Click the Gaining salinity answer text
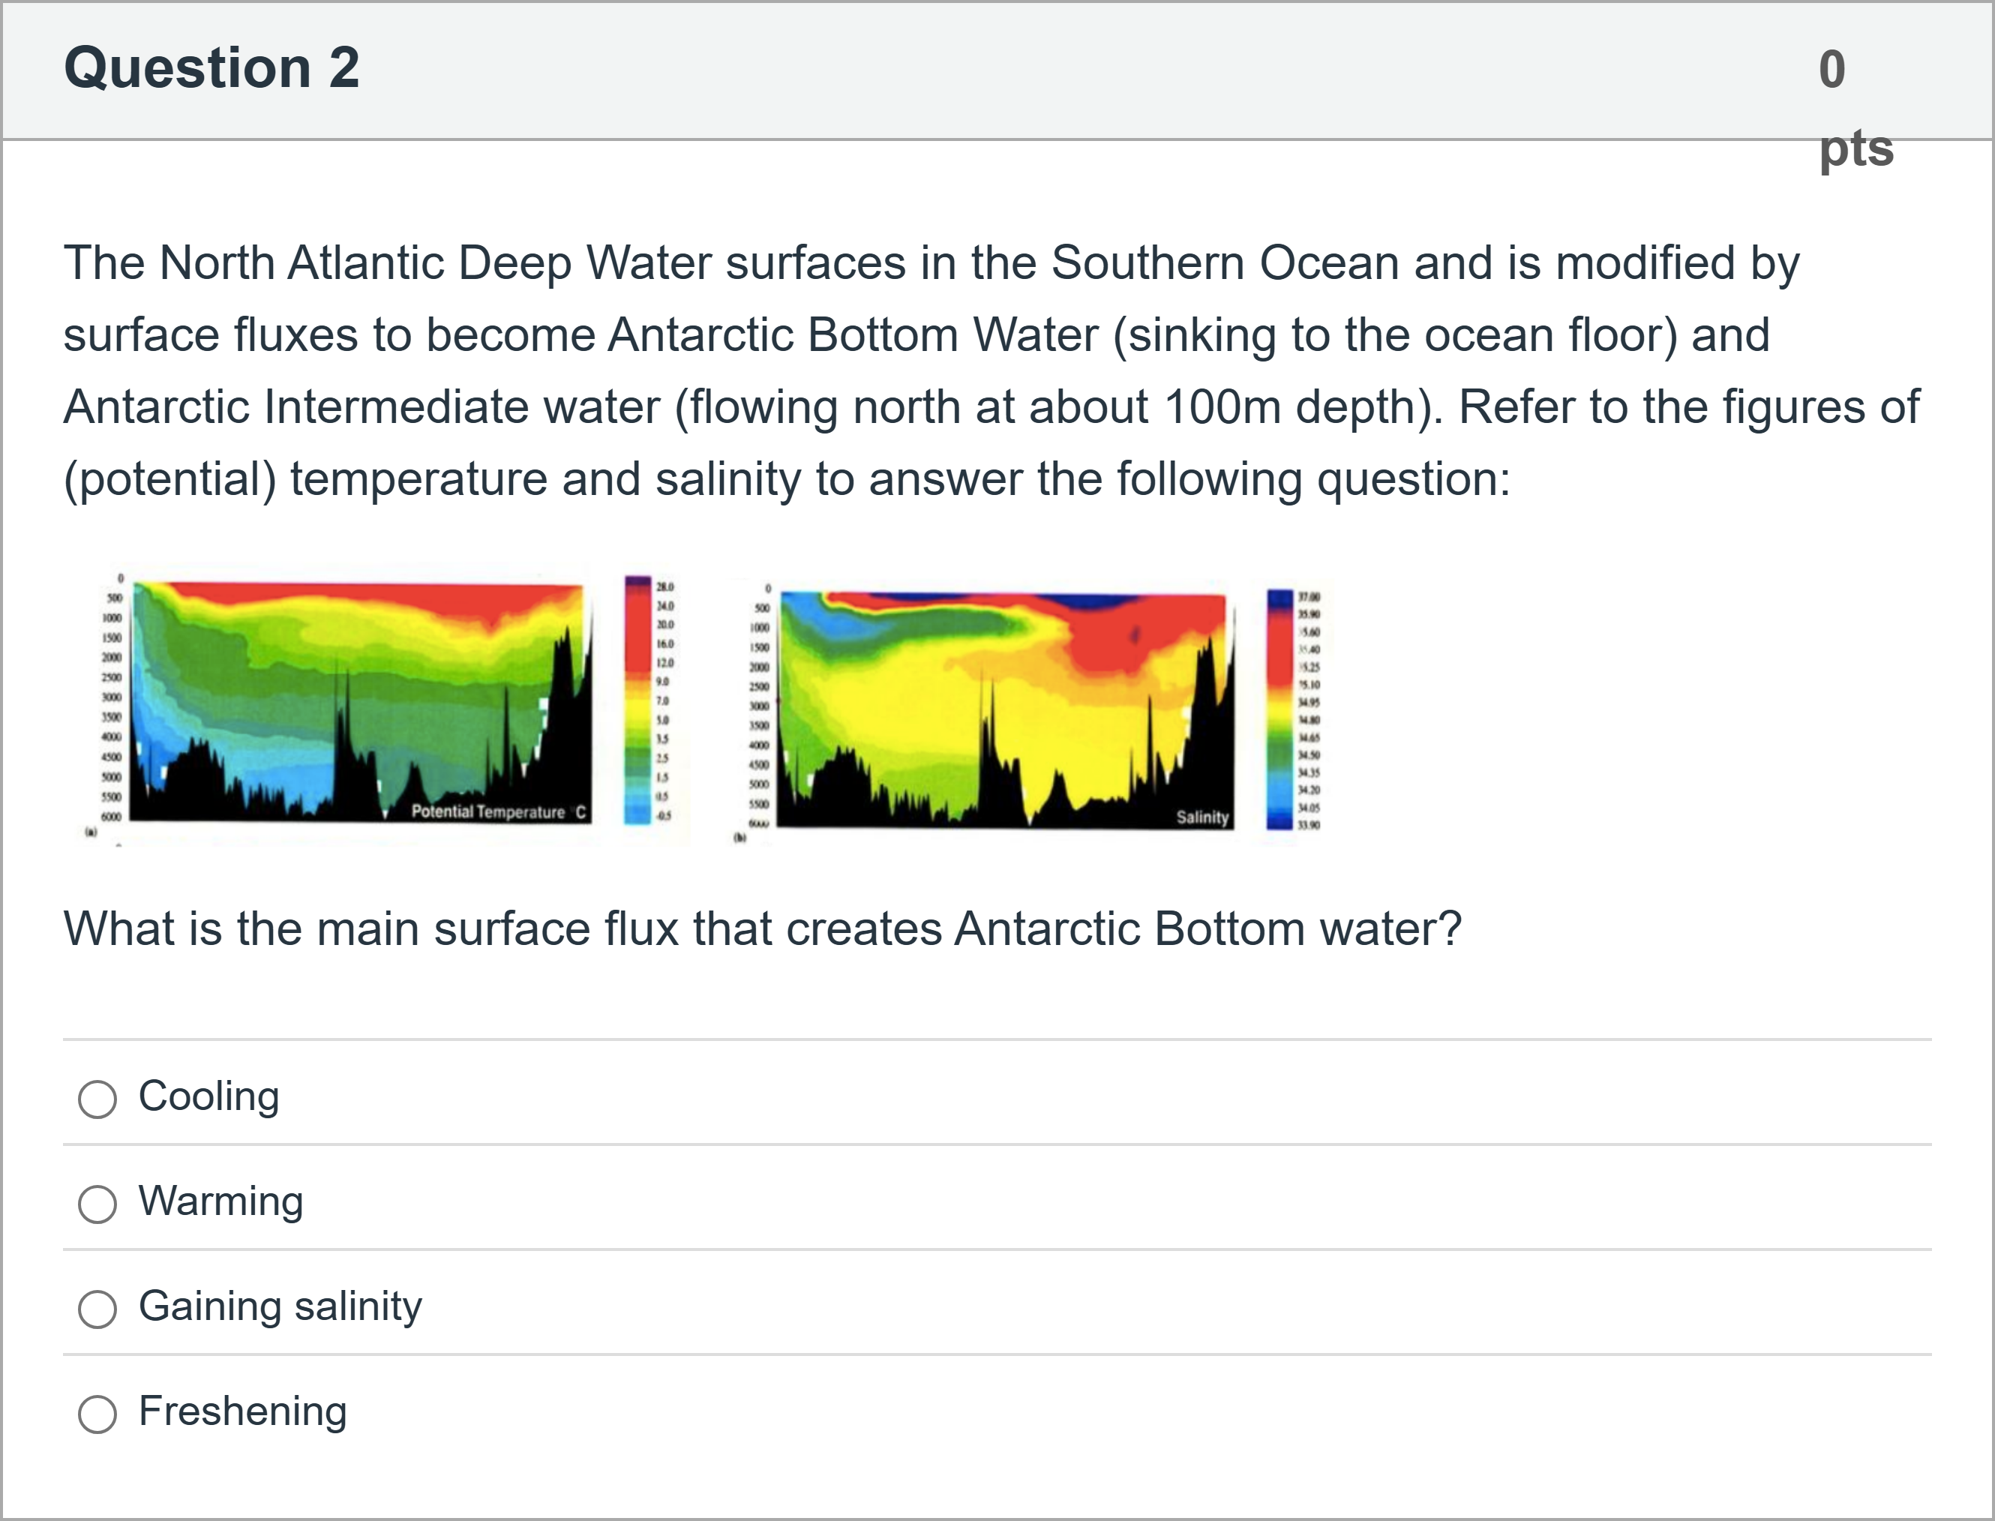 [280, 1306]
